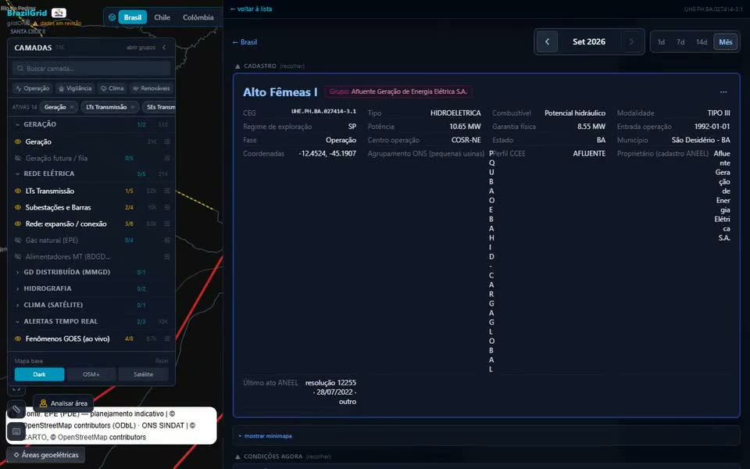Select the 7d time range
The width and height of the screenshot is (750, 469).
coord(680,42)
